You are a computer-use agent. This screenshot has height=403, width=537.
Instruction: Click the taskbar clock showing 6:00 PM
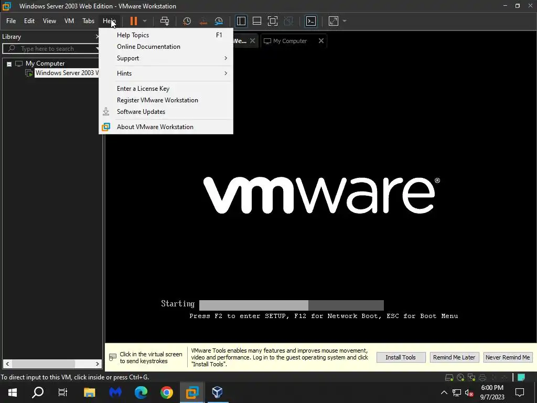492,393
